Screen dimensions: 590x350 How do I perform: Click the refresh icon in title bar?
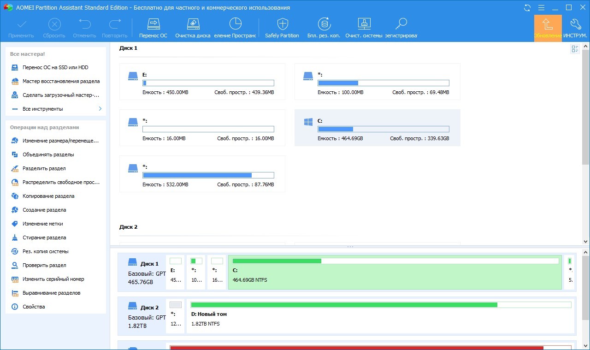527,7
